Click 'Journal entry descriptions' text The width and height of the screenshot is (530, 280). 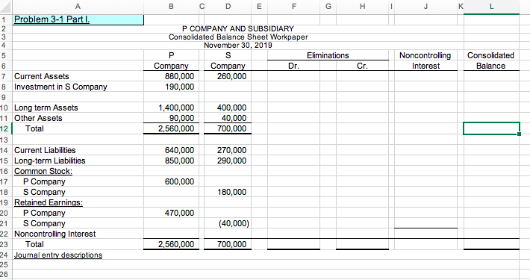(58, 255)
